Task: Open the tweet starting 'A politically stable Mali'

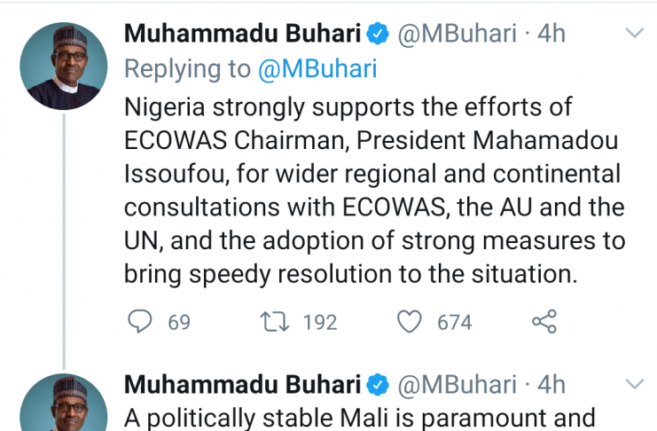Action: pos(359,417)
